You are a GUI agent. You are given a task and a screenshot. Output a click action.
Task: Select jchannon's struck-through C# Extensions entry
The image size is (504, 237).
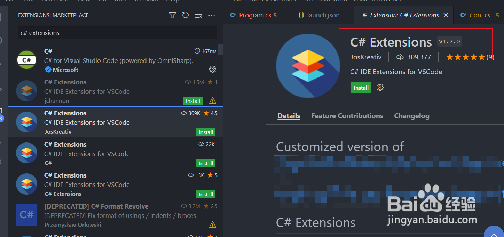click(115, 91)
